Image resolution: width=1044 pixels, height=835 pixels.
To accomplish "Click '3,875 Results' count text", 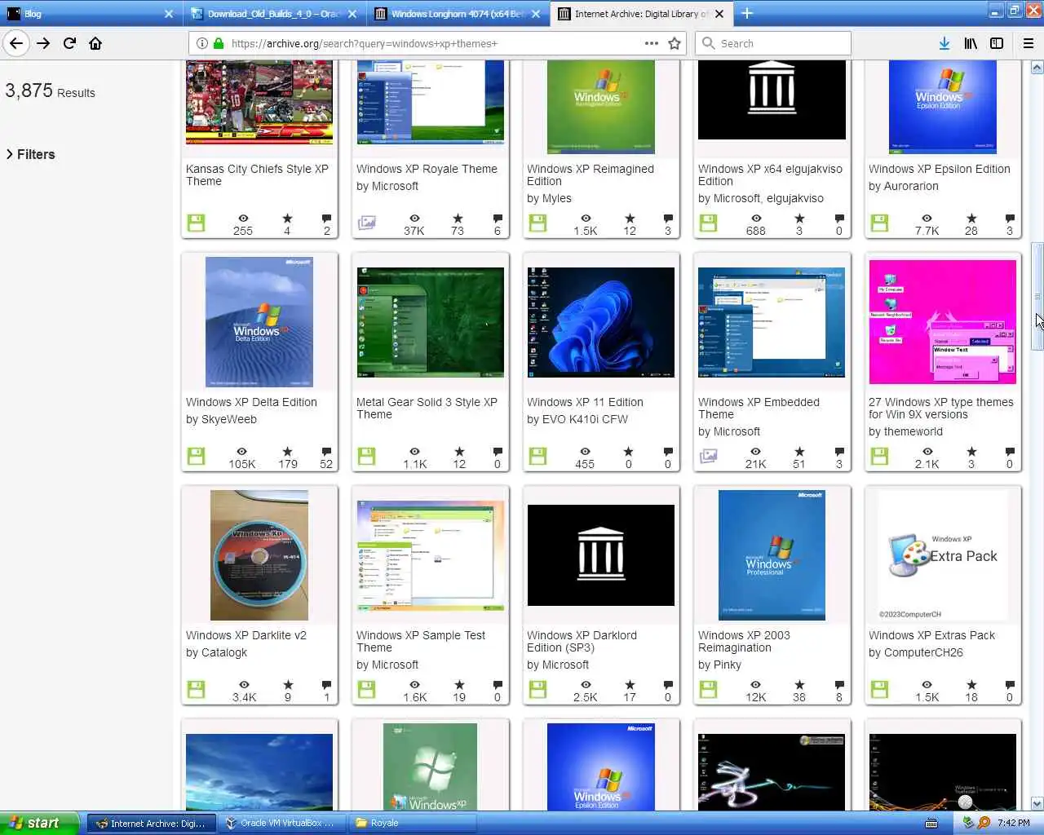I will point(50,91).
